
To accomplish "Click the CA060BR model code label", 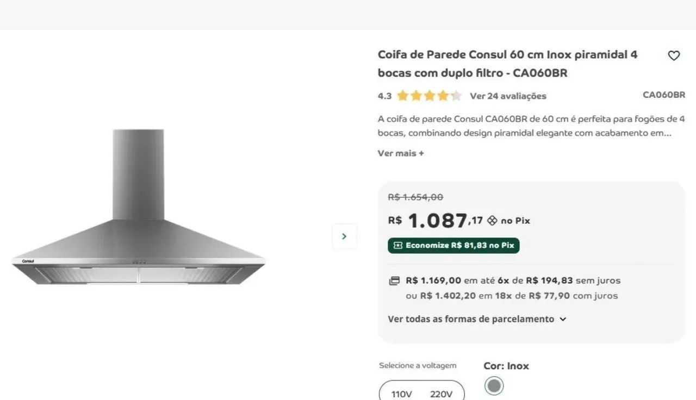I will point(664,95).
